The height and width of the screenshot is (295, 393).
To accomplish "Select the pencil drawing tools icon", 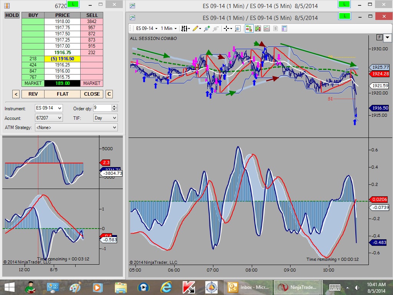I will (195, 28).
